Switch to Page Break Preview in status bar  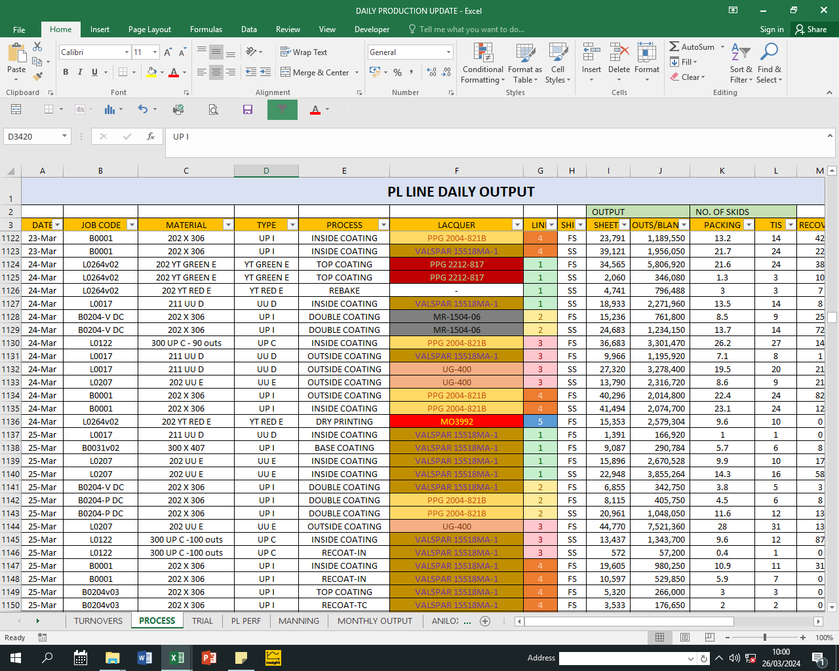tap(709, 638)
